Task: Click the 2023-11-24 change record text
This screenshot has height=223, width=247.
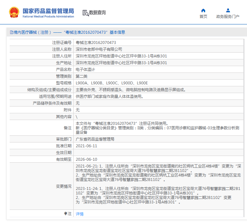Action: pyautogui.click(x=158, y=195)
